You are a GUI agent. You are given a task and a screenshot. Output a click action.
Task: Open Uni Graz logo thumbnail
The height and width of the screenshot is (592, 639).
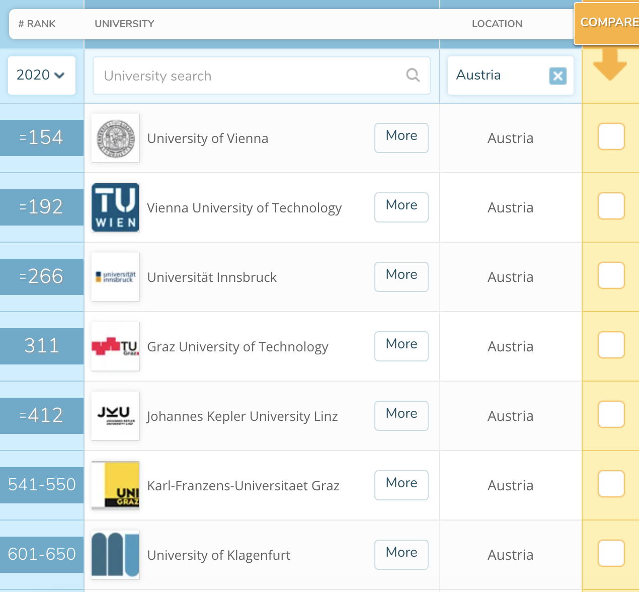point(115,485)
